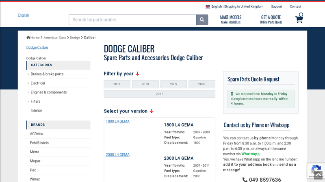Screen dimensions: 325x182
Task: Click the 1800 L4 GEMA card heading
Action: click(x=179, y=125)
